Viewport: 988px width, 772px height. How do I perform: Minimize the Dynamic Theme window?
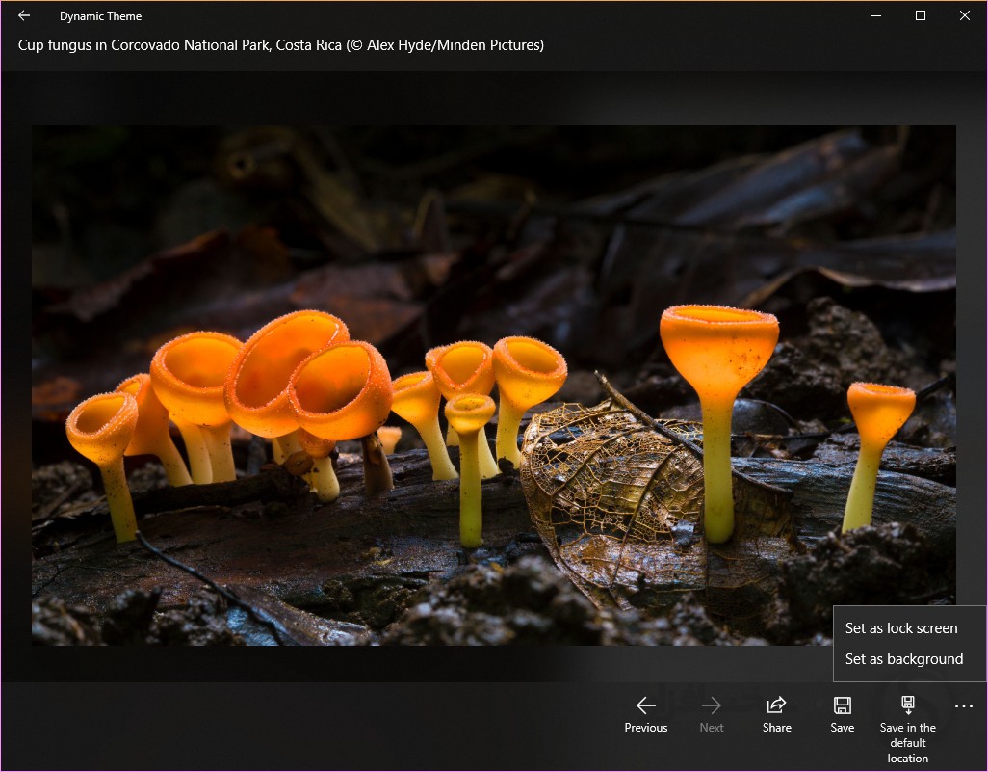tap(876, 15)
